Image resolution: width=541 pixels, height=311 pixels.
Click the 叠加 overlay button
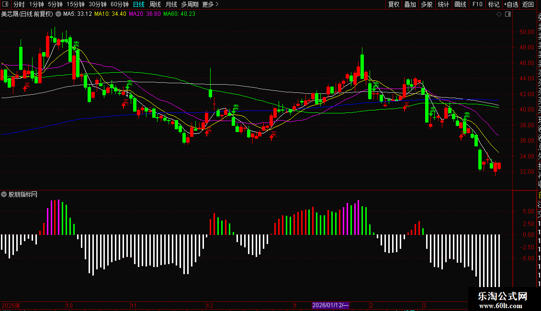410,4
